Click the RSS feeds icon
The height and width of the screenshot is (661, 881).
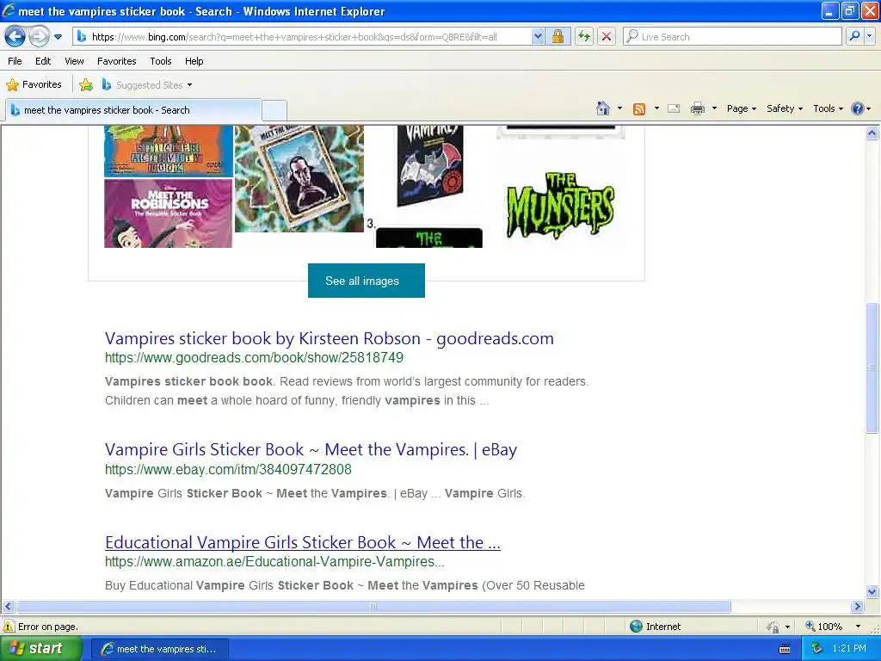click(639, 109)
